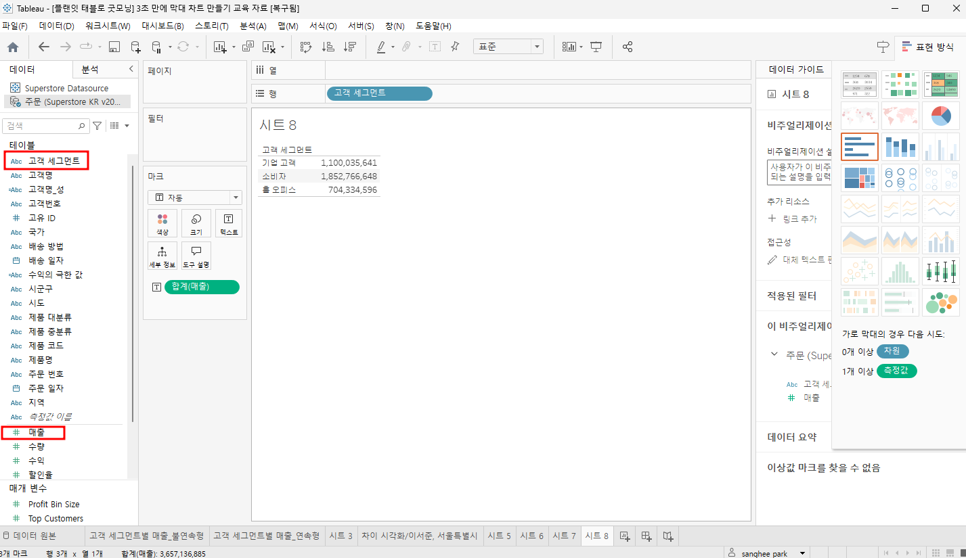Screen dimensions: 966x558
Task: Fix the axes with the pin icon
Action: point(455,47)
